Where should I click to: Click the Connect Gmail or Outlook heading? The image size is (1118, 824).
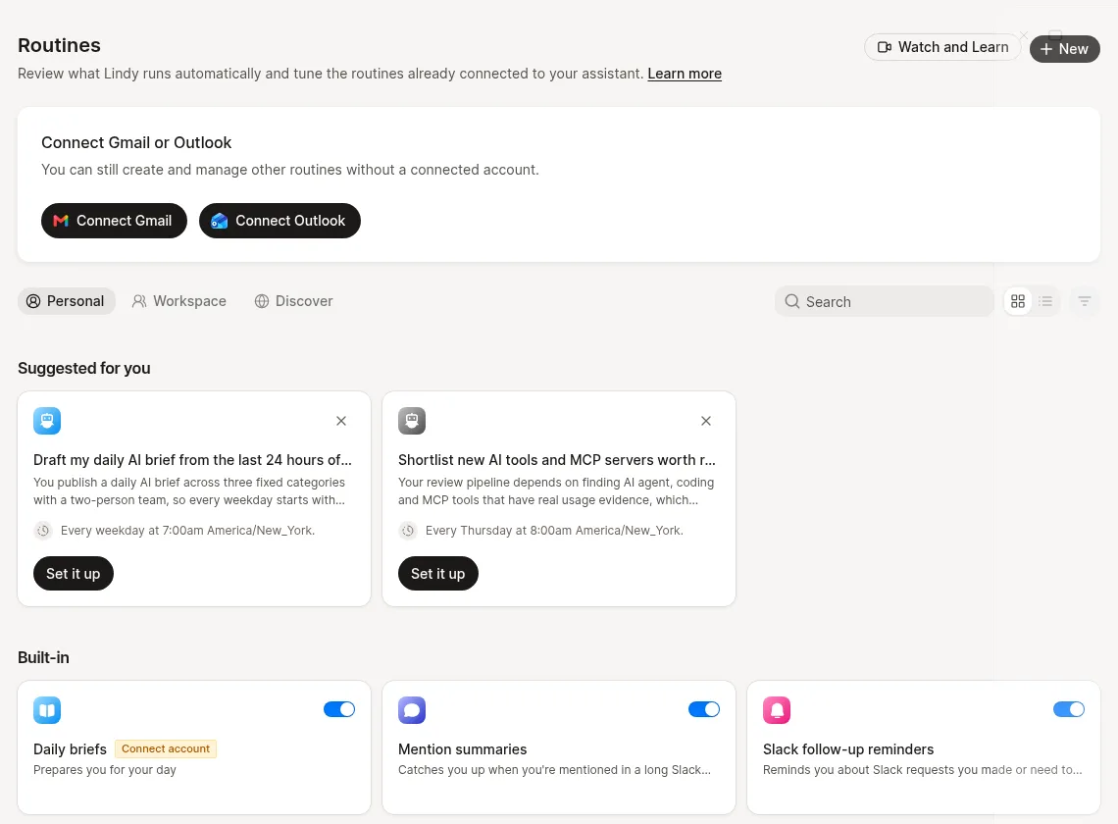[x=136, y=142]
